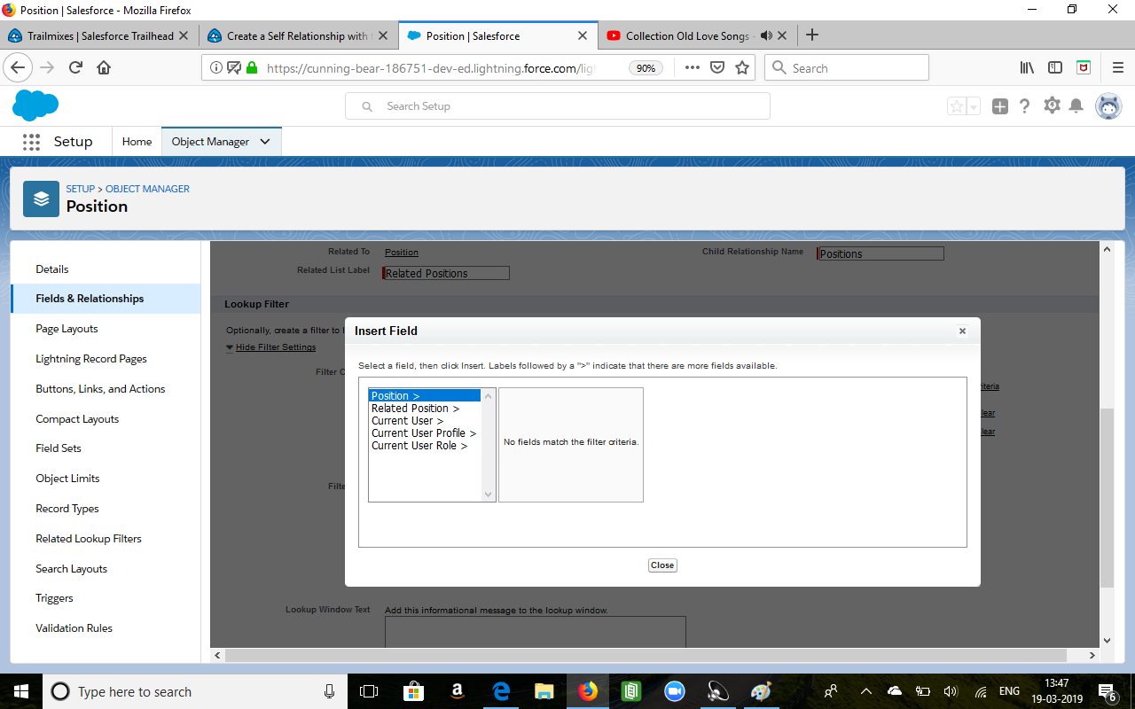Screen dimensions: 1135x709
Task: Open the Position Related To link
Action: (402, 253)
